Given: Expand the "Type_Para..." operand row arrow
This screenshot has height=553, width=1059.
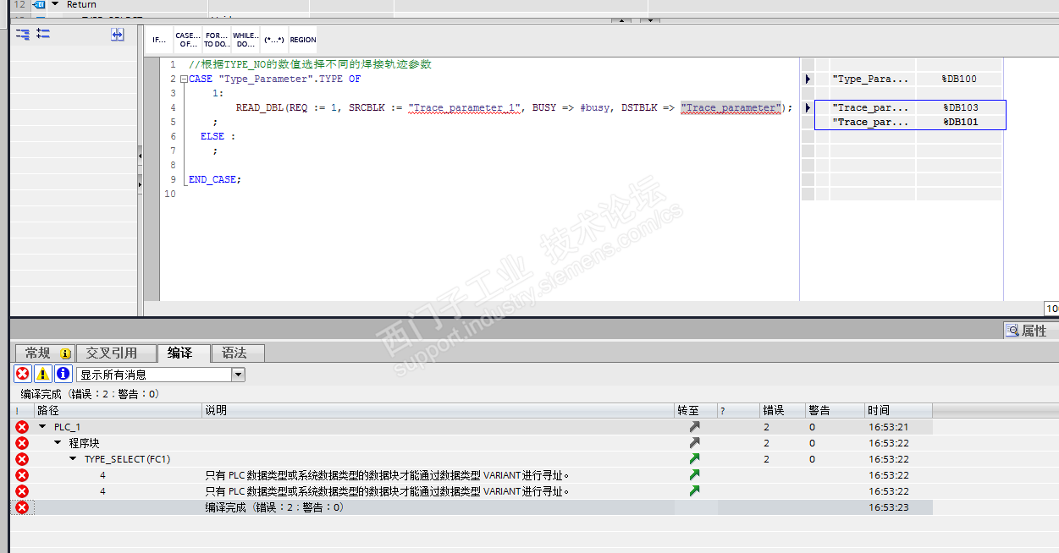Looking at the screenshot, I should click(x=808, y=79).
